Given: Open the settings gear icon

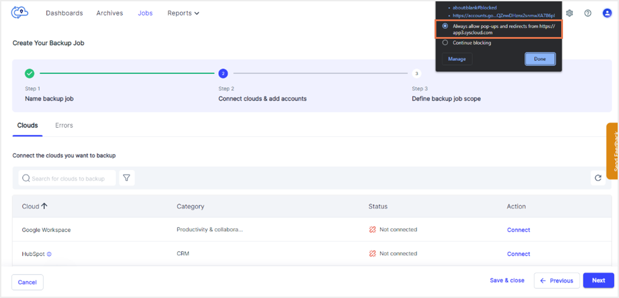Looking at the screenshot, I should pyautogui.click(x=570, y=13).
